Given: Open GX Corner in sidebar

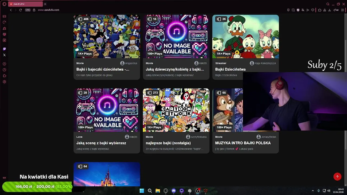Looking at the screenshot, I should click(4, 16).
